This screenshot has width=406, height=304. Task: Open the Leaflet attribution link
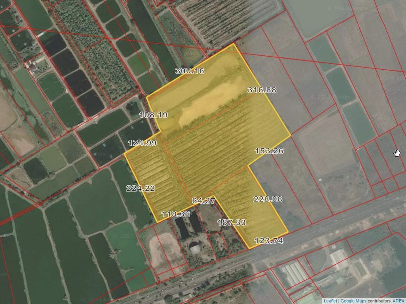330,301
